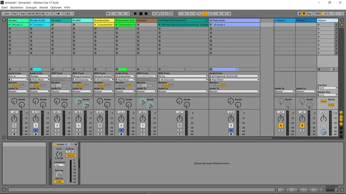Click the Limiter save preset icon
This screenshot has width=346, height=194.
click(x=76, y=144)
